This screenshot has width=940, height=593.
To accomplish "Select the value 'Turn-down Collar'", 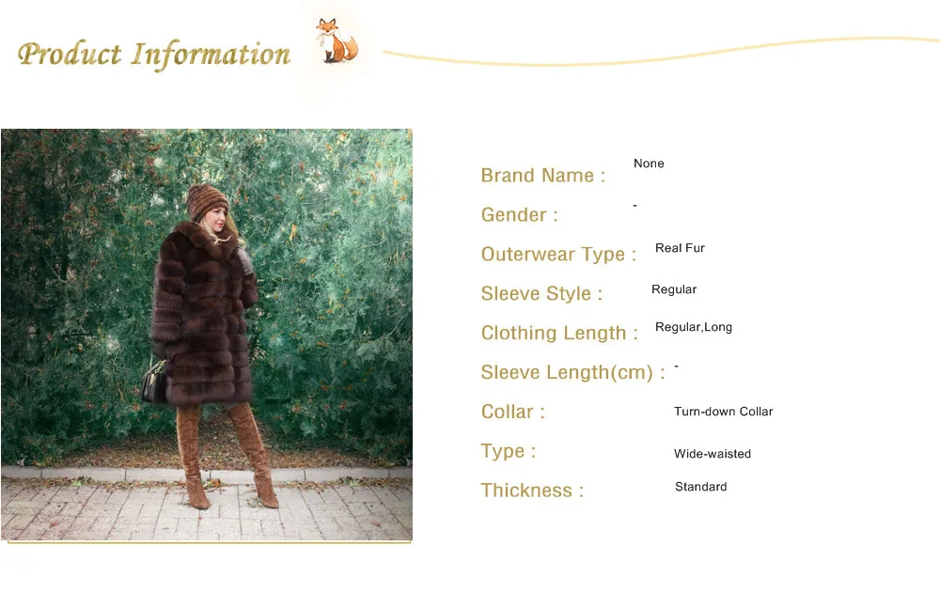I will click(x=724, y=412).
